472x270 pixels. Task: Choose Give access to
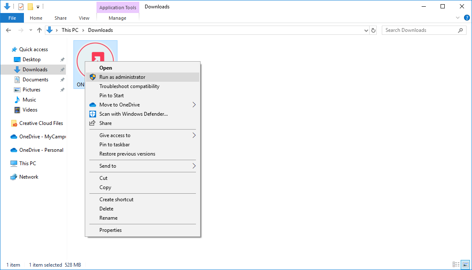point(143,135)
